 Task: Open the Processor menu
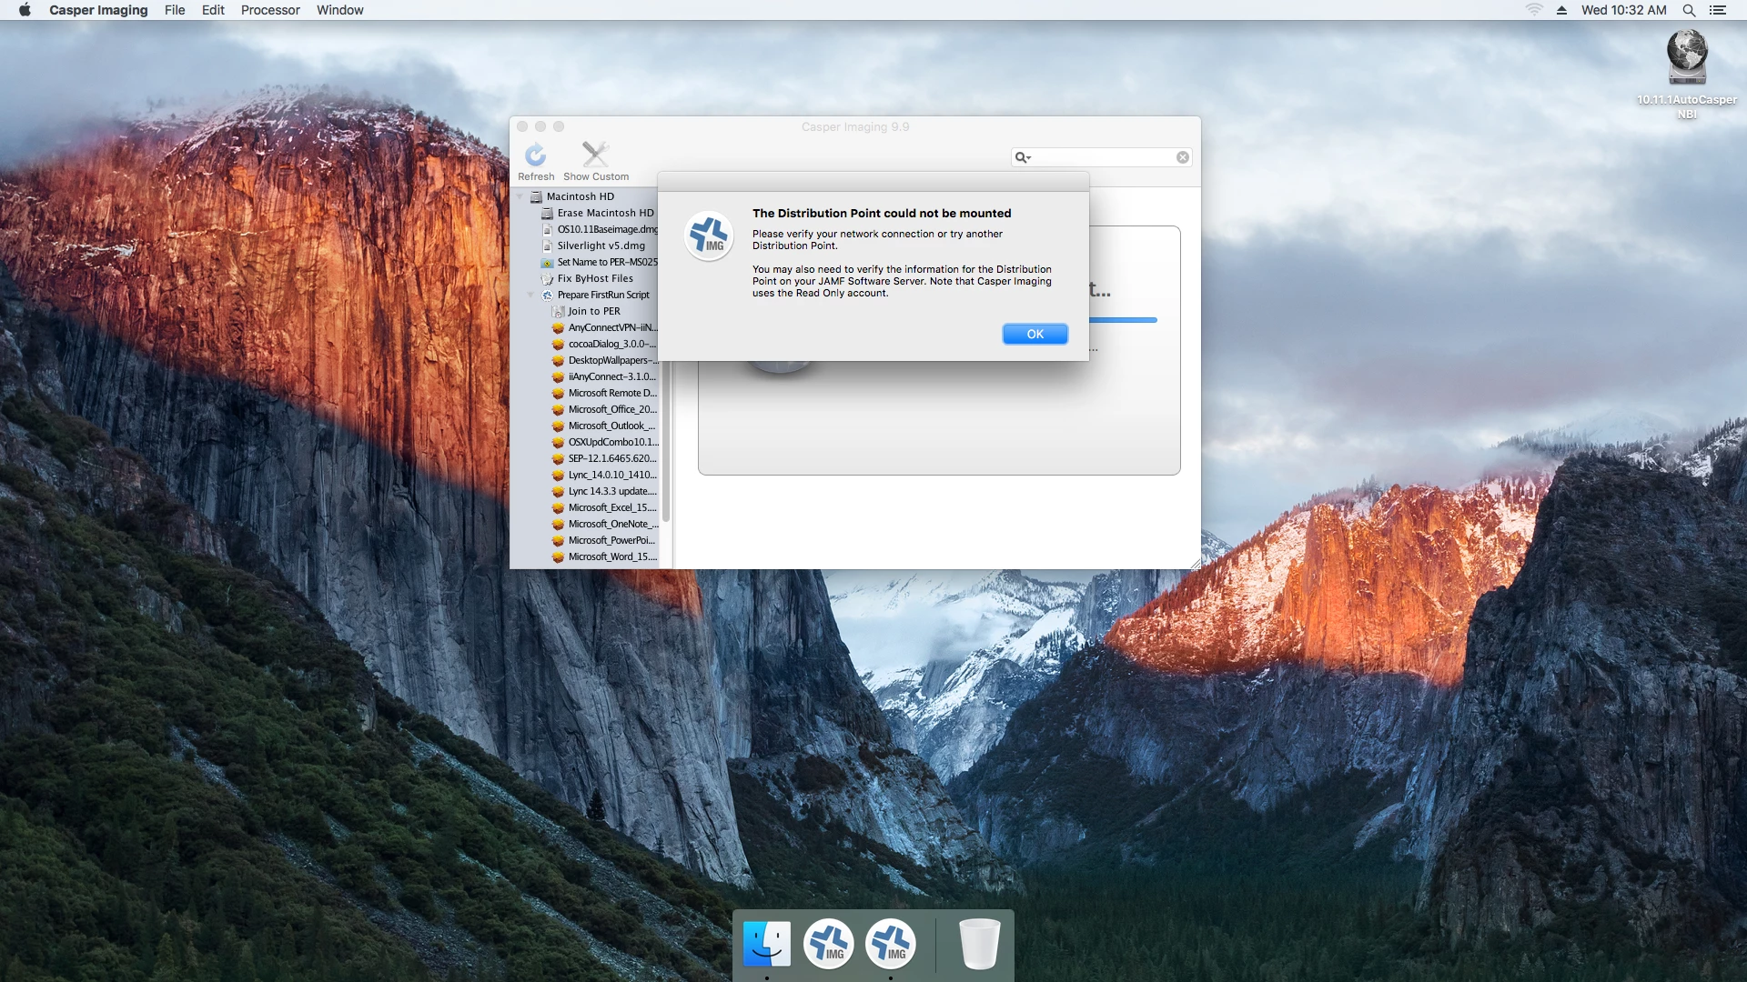(270, 10)
